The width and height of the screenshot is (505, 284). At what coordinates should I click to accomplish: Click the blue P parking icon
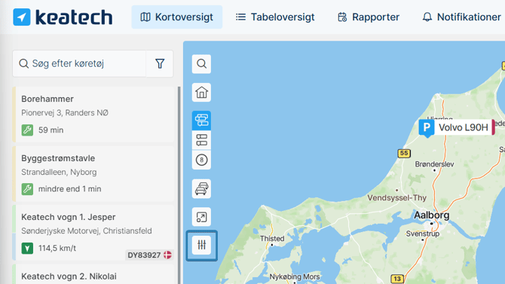(x=427, y=127)
